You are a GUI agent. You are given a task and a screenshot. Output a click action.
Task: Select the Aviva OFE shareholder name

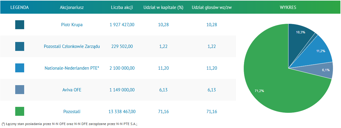click(72, 90)
